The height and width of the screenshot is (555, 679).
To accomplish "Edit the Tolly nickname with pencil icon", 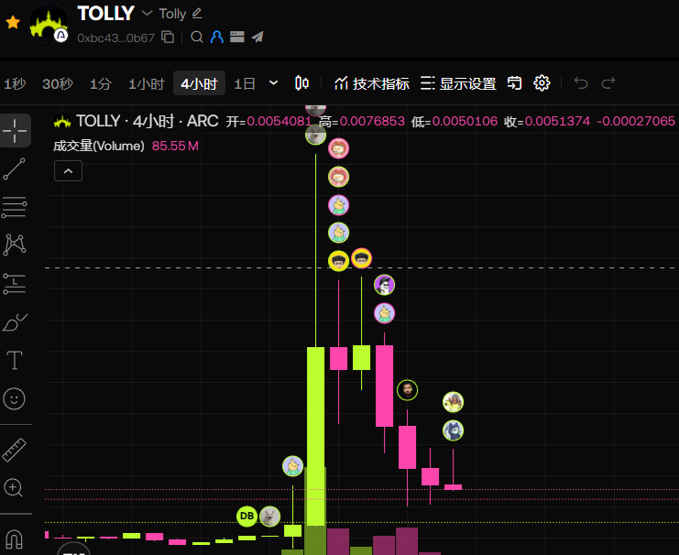I will coord(197,14).
